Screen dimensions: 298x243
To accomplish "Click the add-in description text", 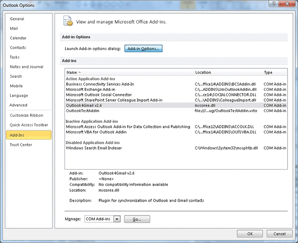I will tap(151, 200).
